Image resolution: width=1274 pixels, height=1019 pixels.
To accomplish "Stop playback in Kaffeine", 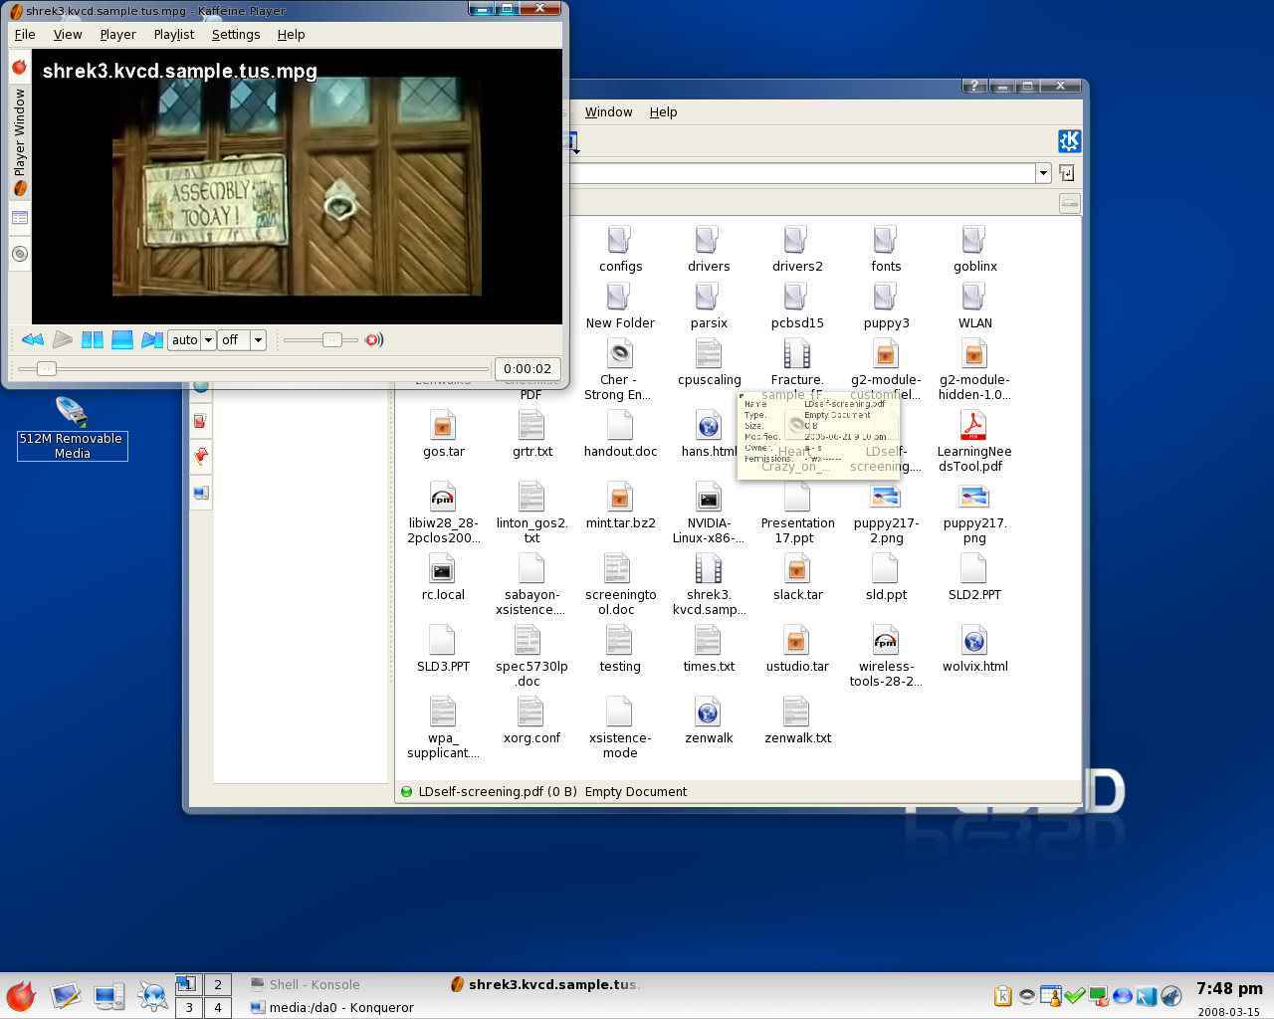I will pyautogui.click(x=122, y=339).
